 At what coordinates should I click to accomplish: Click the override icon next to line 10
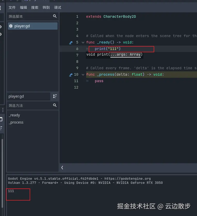(71, 75)
